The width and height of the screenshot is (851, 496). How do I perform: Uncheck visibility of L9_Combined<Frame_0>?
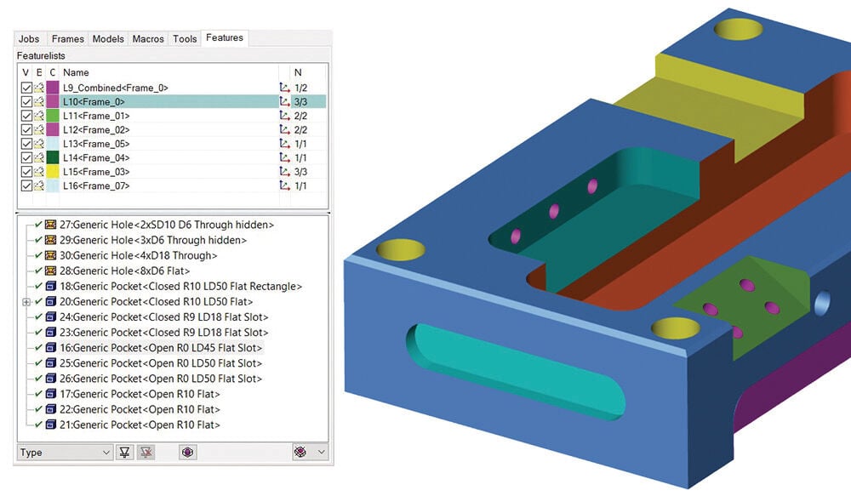[26, 88]
